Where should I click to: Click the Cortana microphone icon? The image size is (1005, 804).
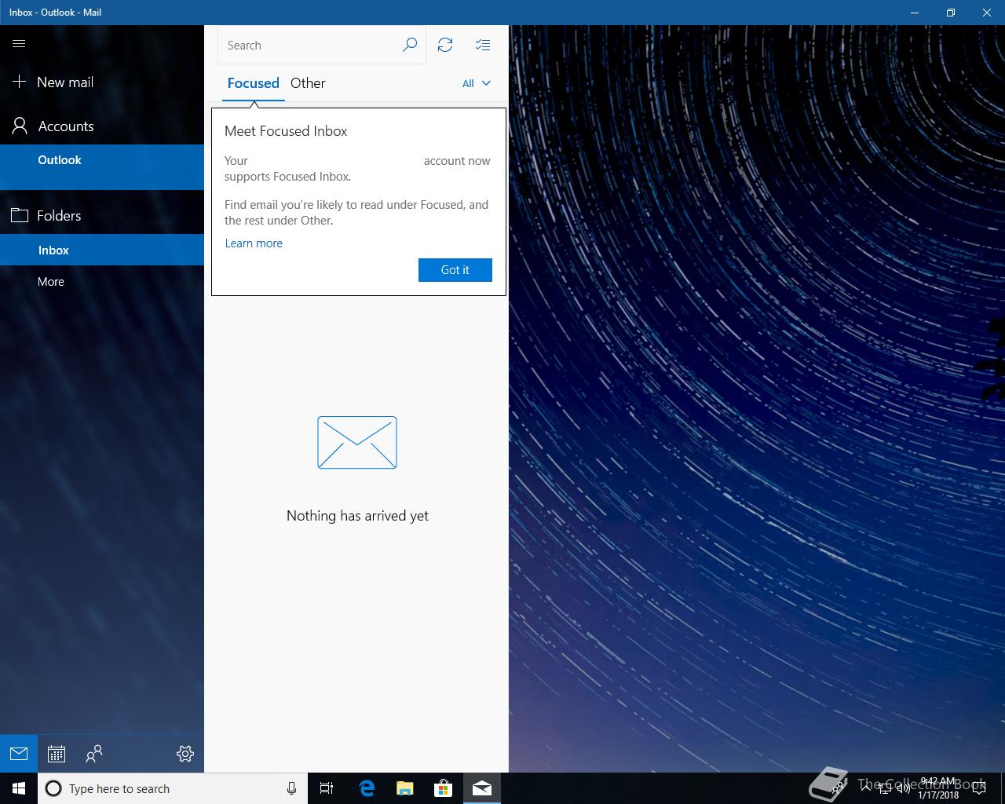point(291,788)
